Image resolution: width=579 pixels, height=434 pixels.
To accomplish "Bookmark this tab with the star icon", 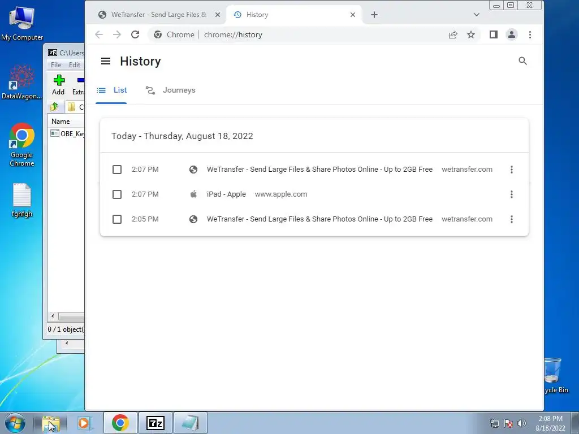I will click(x=471, y=34).
